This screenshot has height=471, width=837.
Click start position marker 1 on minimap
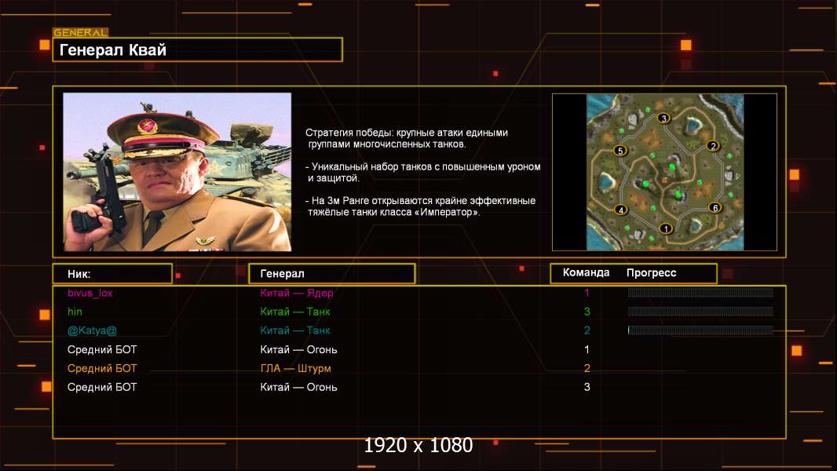point(666,228)
